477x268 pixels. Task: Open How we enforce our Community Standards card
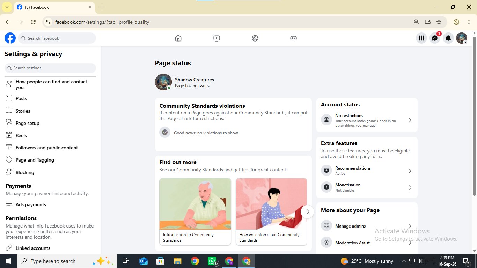[271, 212]
